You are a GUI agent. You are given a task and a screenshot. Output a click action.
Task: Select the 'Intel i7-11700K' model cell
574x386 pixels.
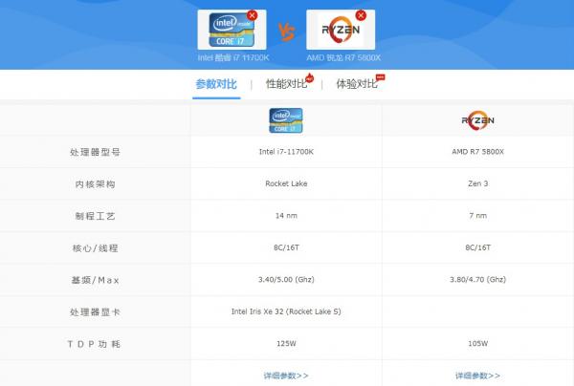point(286,152)
